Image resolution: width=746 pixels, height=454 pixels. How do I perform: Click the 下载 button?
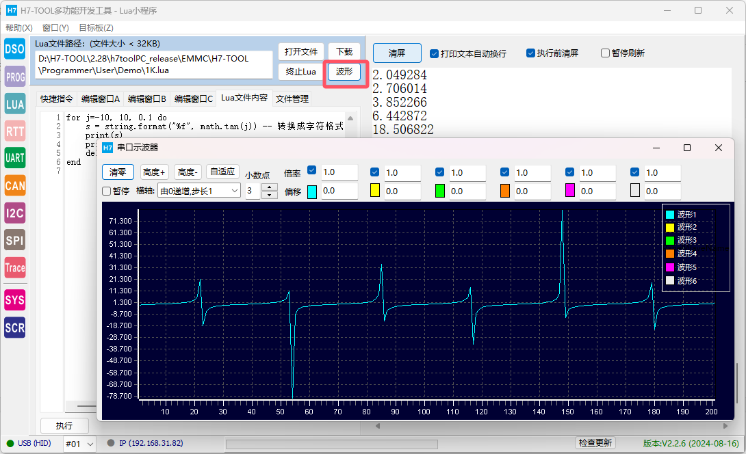coord(344,52)
